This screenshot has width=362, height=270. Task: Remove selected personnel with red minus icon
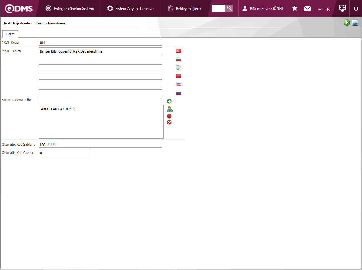pyautogui.click(x=169, y=116)
